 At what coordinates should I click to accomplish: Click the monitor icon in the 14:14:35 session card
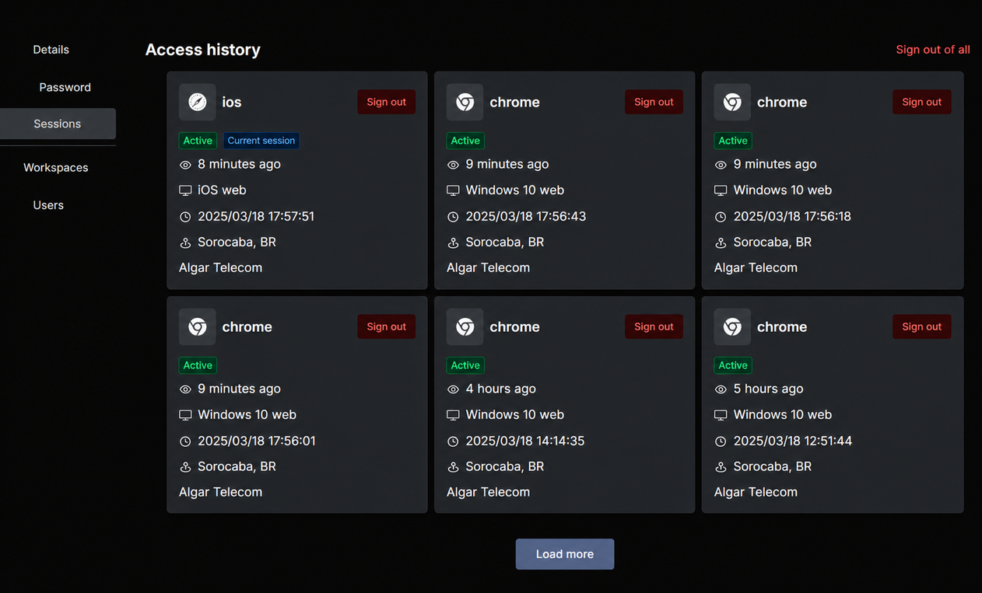[x=453, y=415]
